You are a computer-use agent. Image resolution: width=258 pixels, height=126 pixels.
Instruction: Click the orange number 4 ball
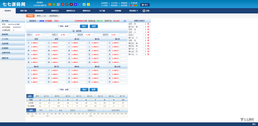50,5
